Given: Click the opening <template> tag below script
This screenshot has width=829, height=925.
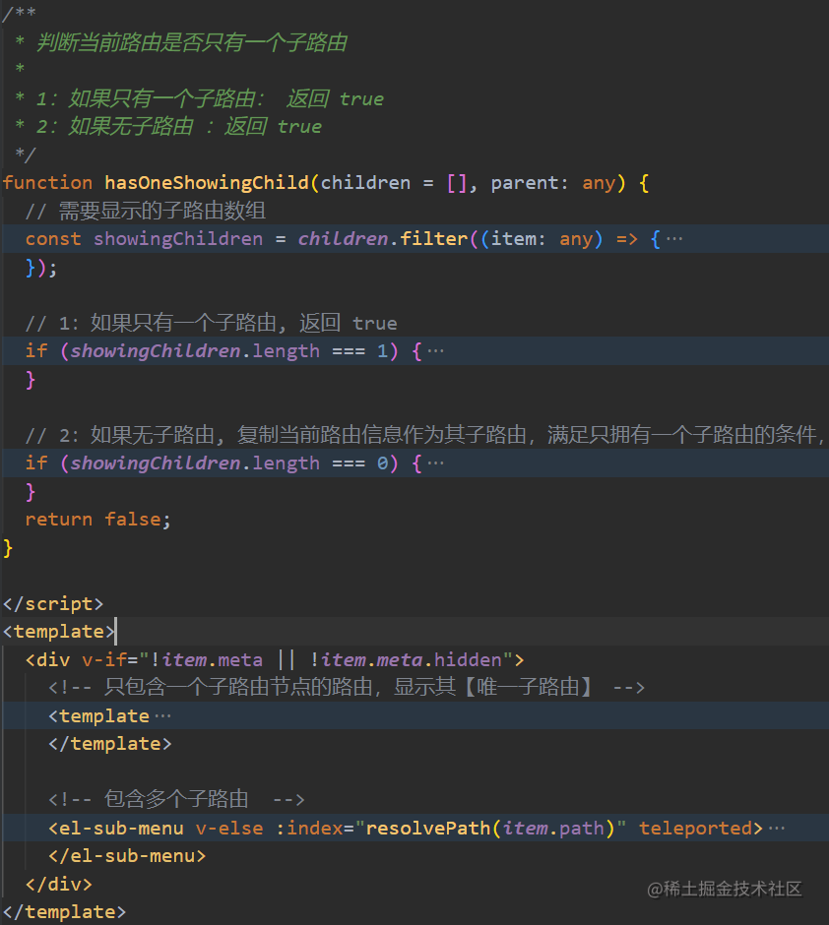Looking at the screenshot, I should 56,631.
